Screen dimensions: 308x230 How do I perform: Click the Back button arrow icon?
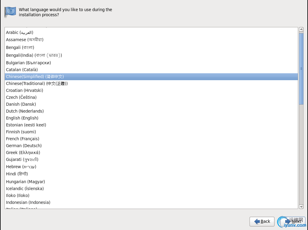click(257, 222)
